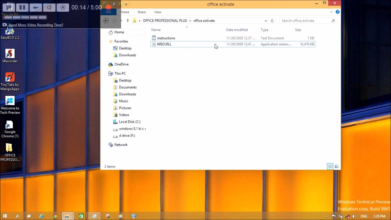Open OFFICE PROFESSIO... desktop folder
This screenshot has width=391, height=220.
tap(10, 152)
